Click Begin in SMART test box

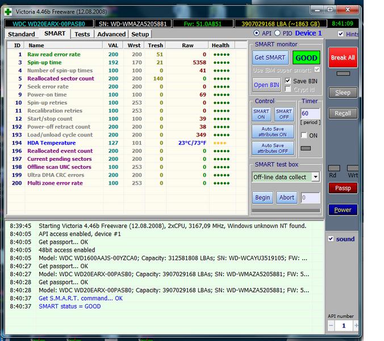pyautogui.click(x=262, y=197)
